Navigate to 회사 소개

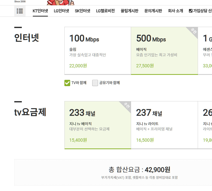coord(175,11)
